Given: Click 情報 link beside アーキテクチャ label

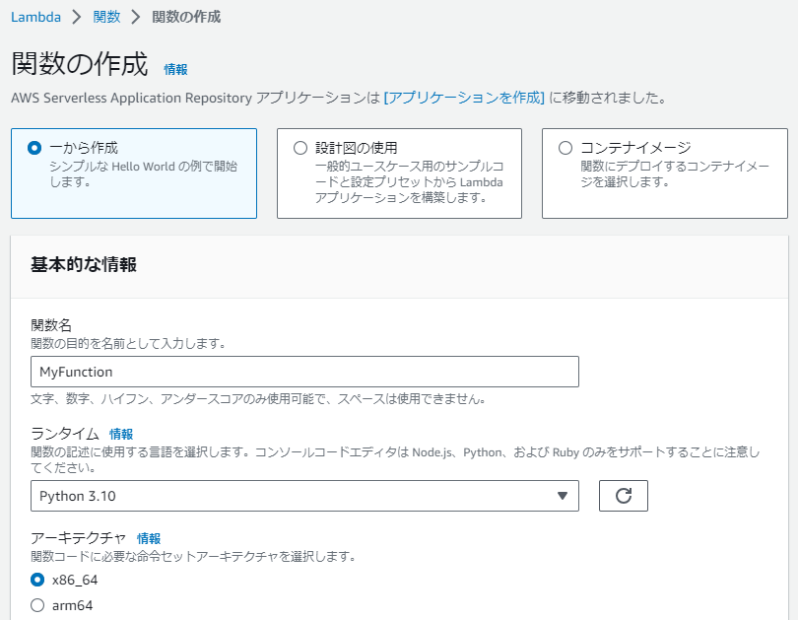Looking at the screenshot, I should [149, 538].
